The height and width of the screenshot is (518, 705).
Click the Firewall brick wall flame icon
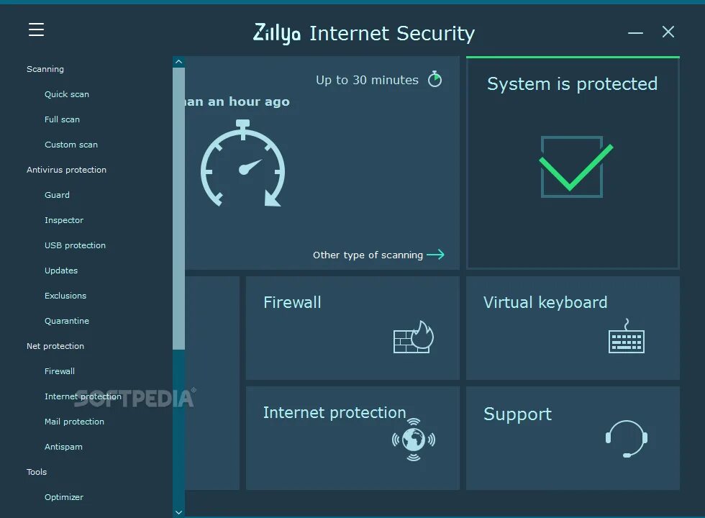(x=414, y=337)
